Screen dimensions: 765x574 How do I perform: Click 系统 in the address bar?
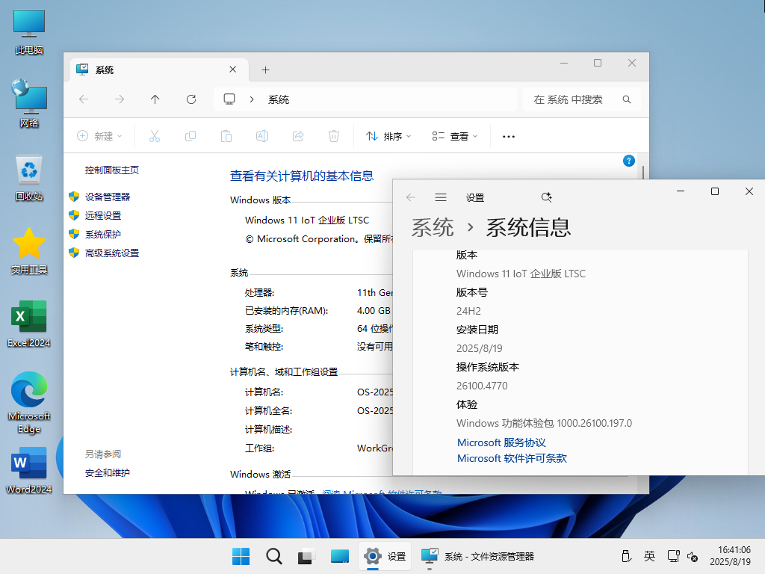pos(279,99)
